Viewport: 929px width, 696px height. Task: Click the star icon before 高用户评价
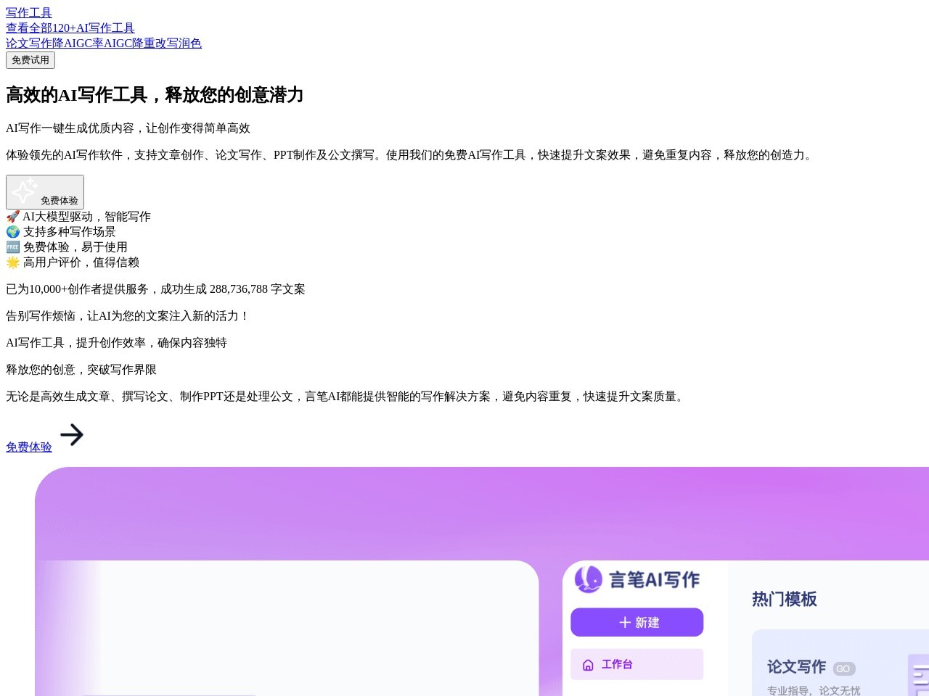click(x=12, y=262)
